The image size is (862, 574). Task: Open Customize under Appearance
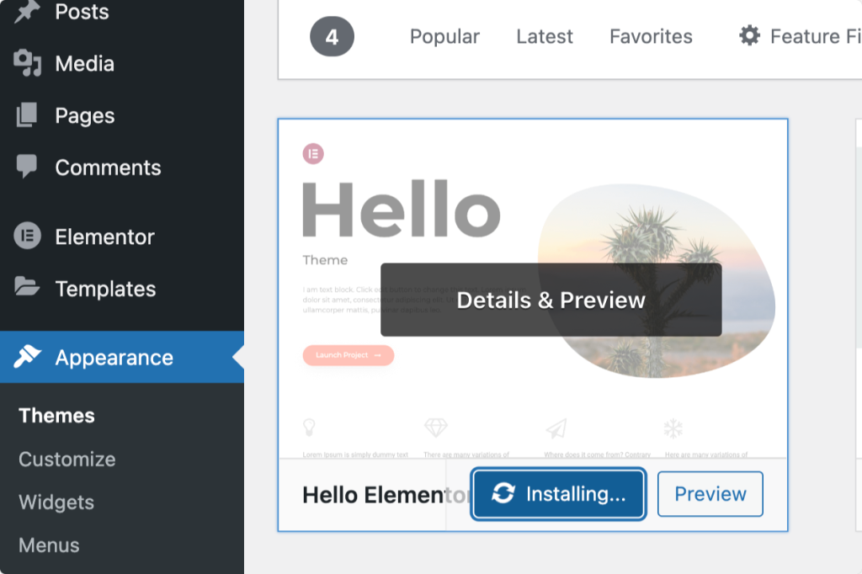point(67,459)
